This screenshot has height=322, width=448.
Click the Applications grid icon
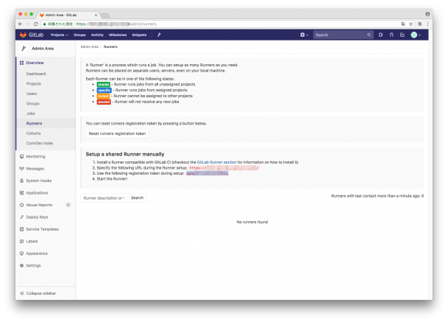(22, 192)
